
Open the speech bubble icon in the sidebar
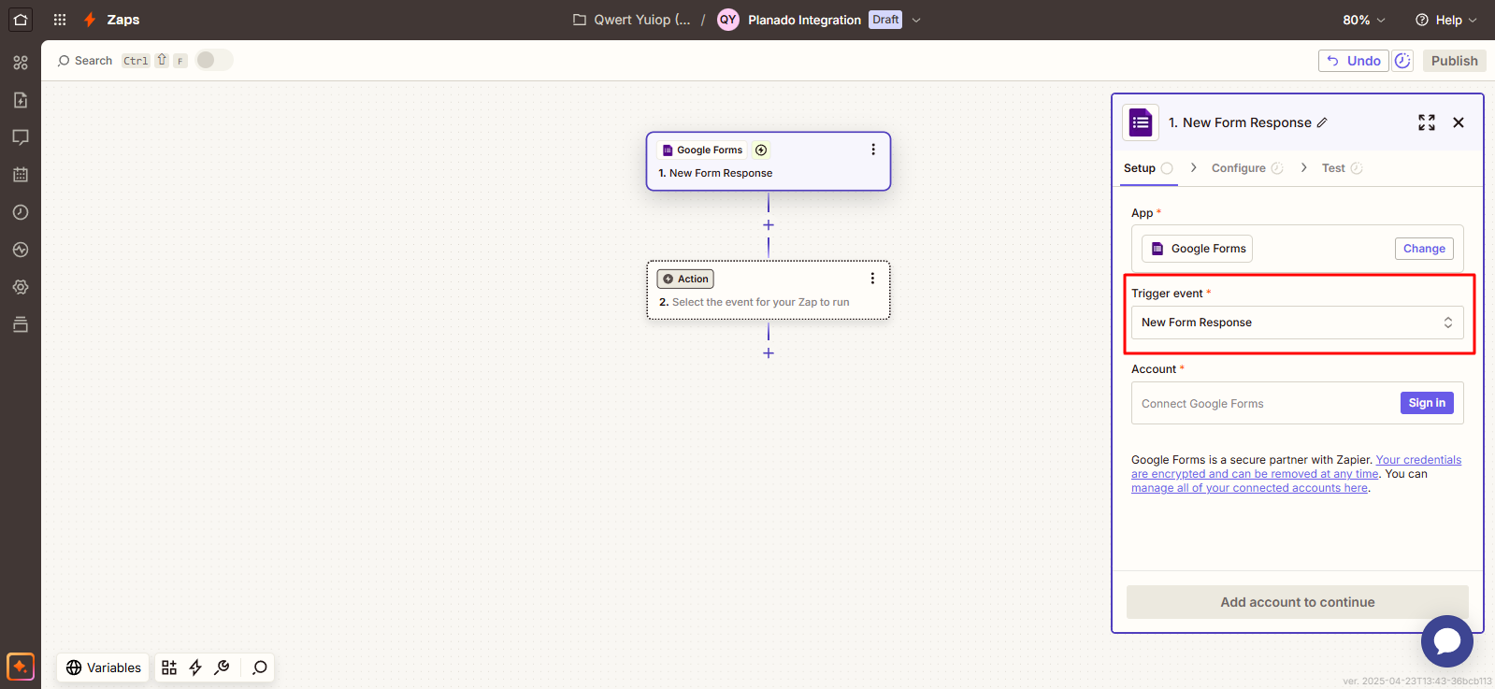(21, 137)
